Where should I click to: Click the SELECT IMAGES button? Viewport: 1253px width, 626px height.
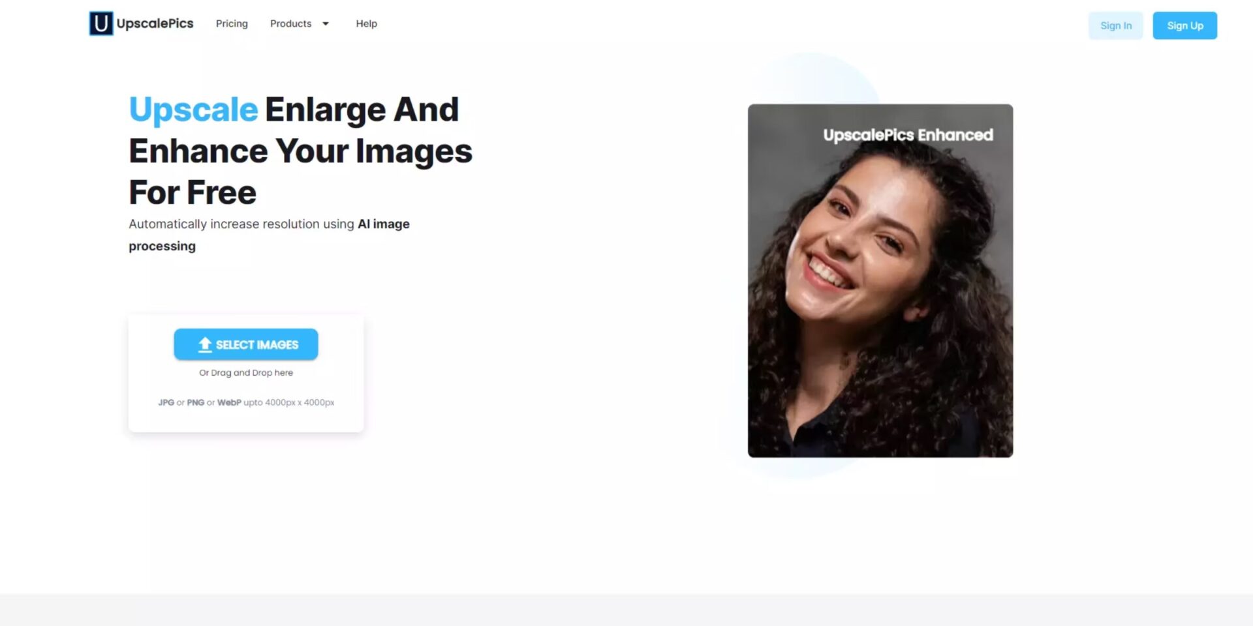tap(246, 344)
